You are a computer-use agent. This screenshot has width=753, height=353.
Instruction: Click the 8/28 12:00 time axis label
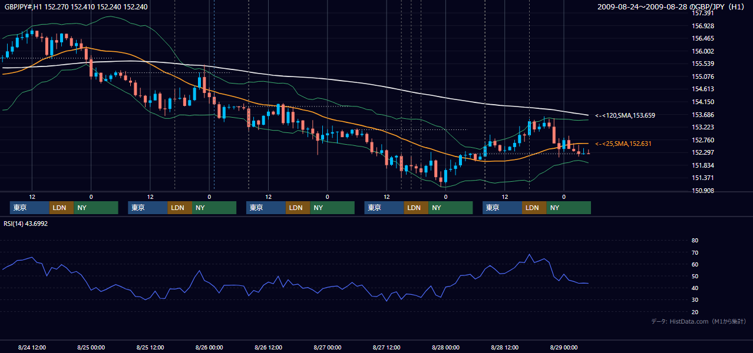click(504, 348)
